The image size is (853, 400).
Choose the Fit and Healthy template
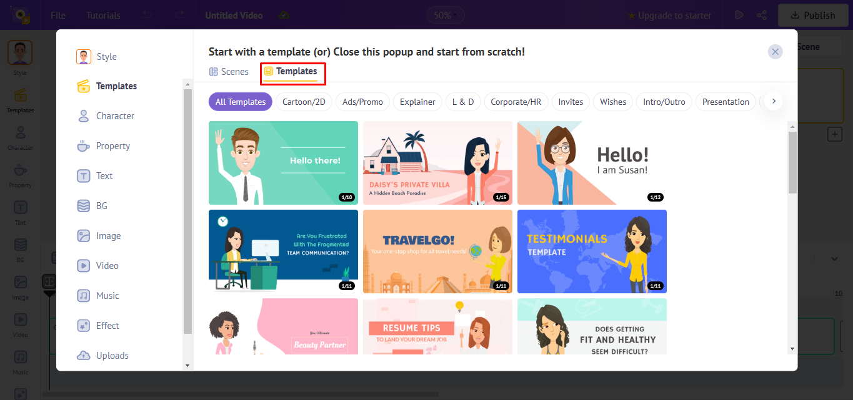pyautogui.click(x=592, y=326)
